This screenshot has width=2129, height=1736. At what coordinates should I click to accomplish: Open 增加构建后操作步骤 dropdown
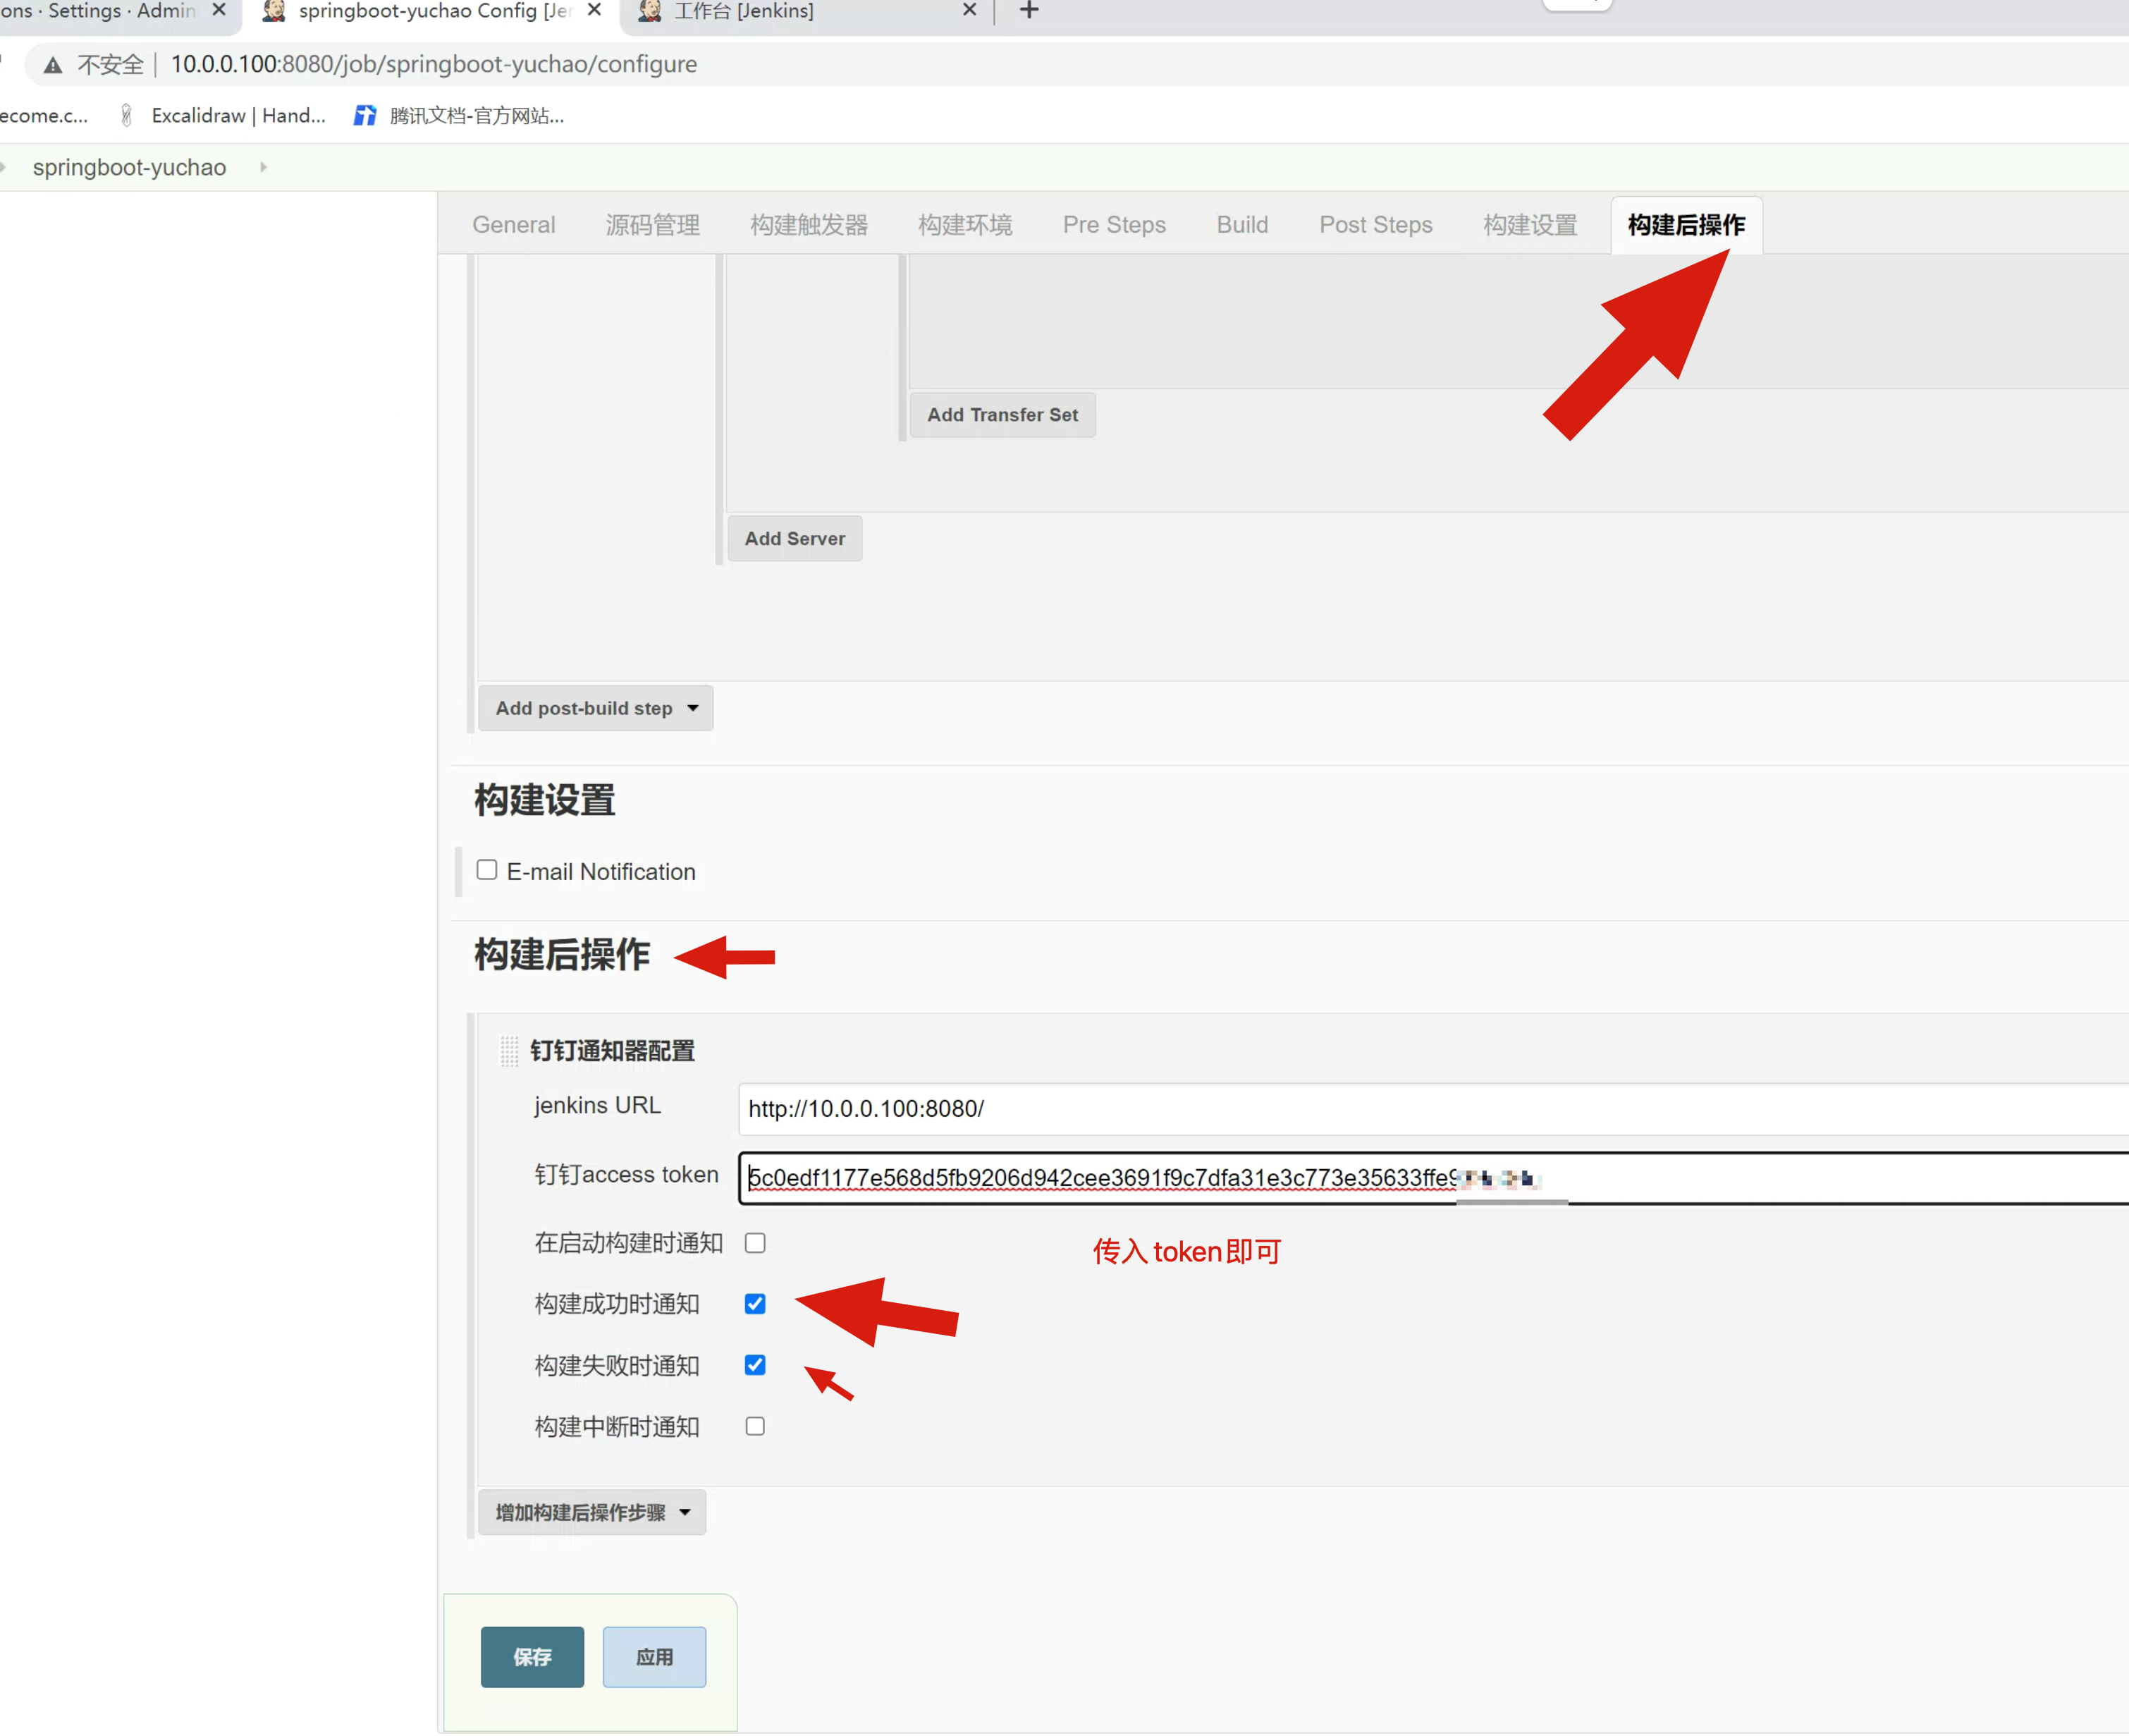[x=591, y=1512]
